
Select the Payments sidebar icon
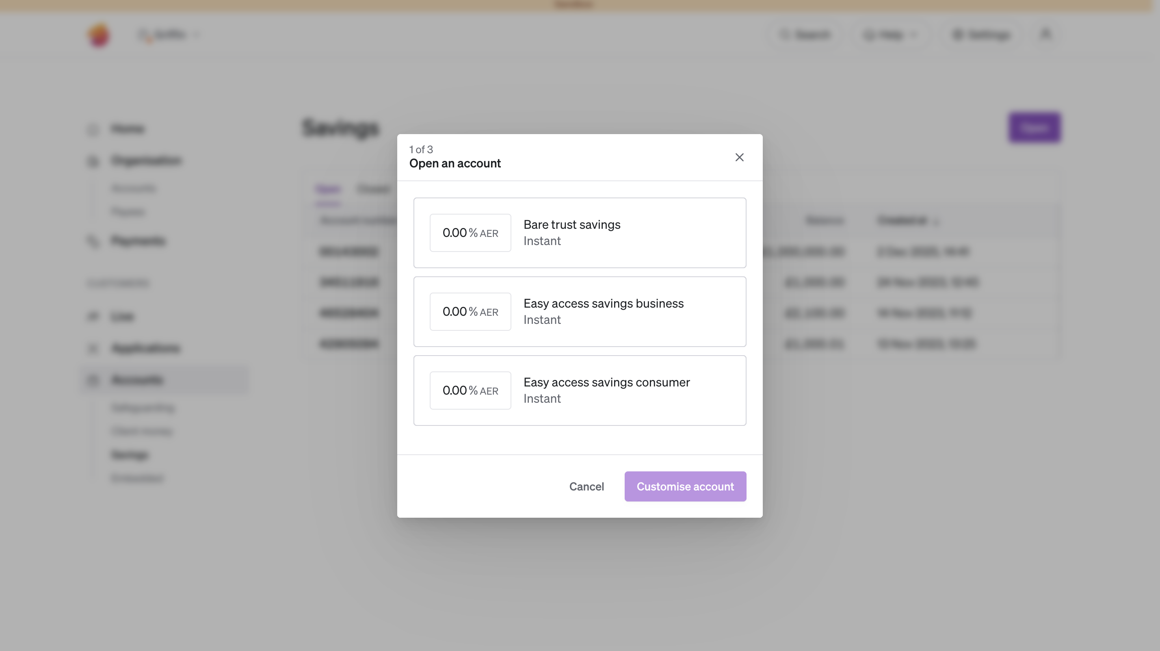pyautogui.click(x=93, y=241)
